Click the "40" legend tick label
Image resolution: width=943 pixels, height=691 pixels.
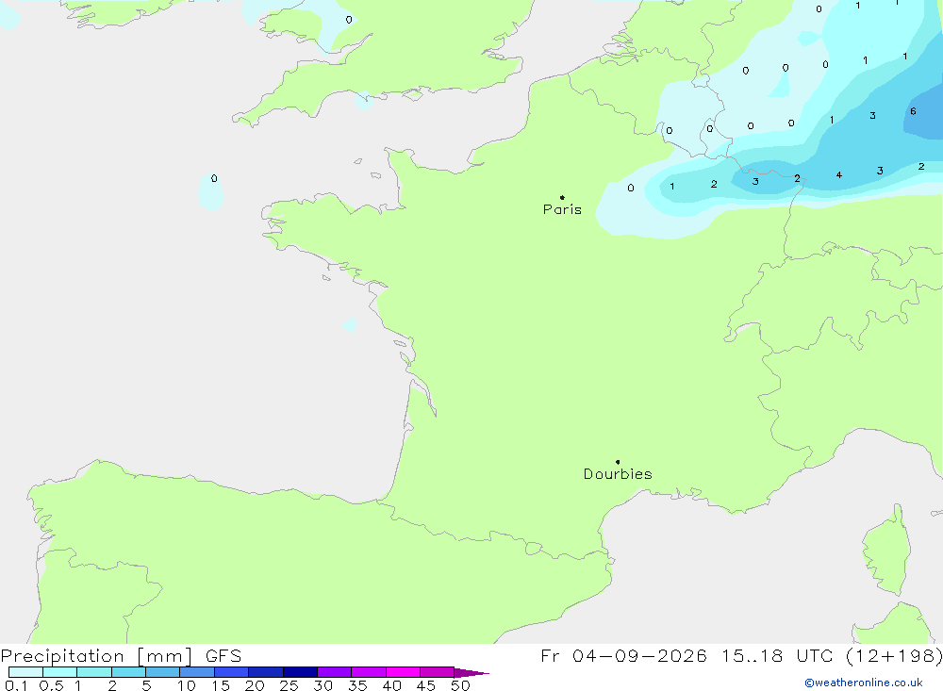[x=391, y=685]
